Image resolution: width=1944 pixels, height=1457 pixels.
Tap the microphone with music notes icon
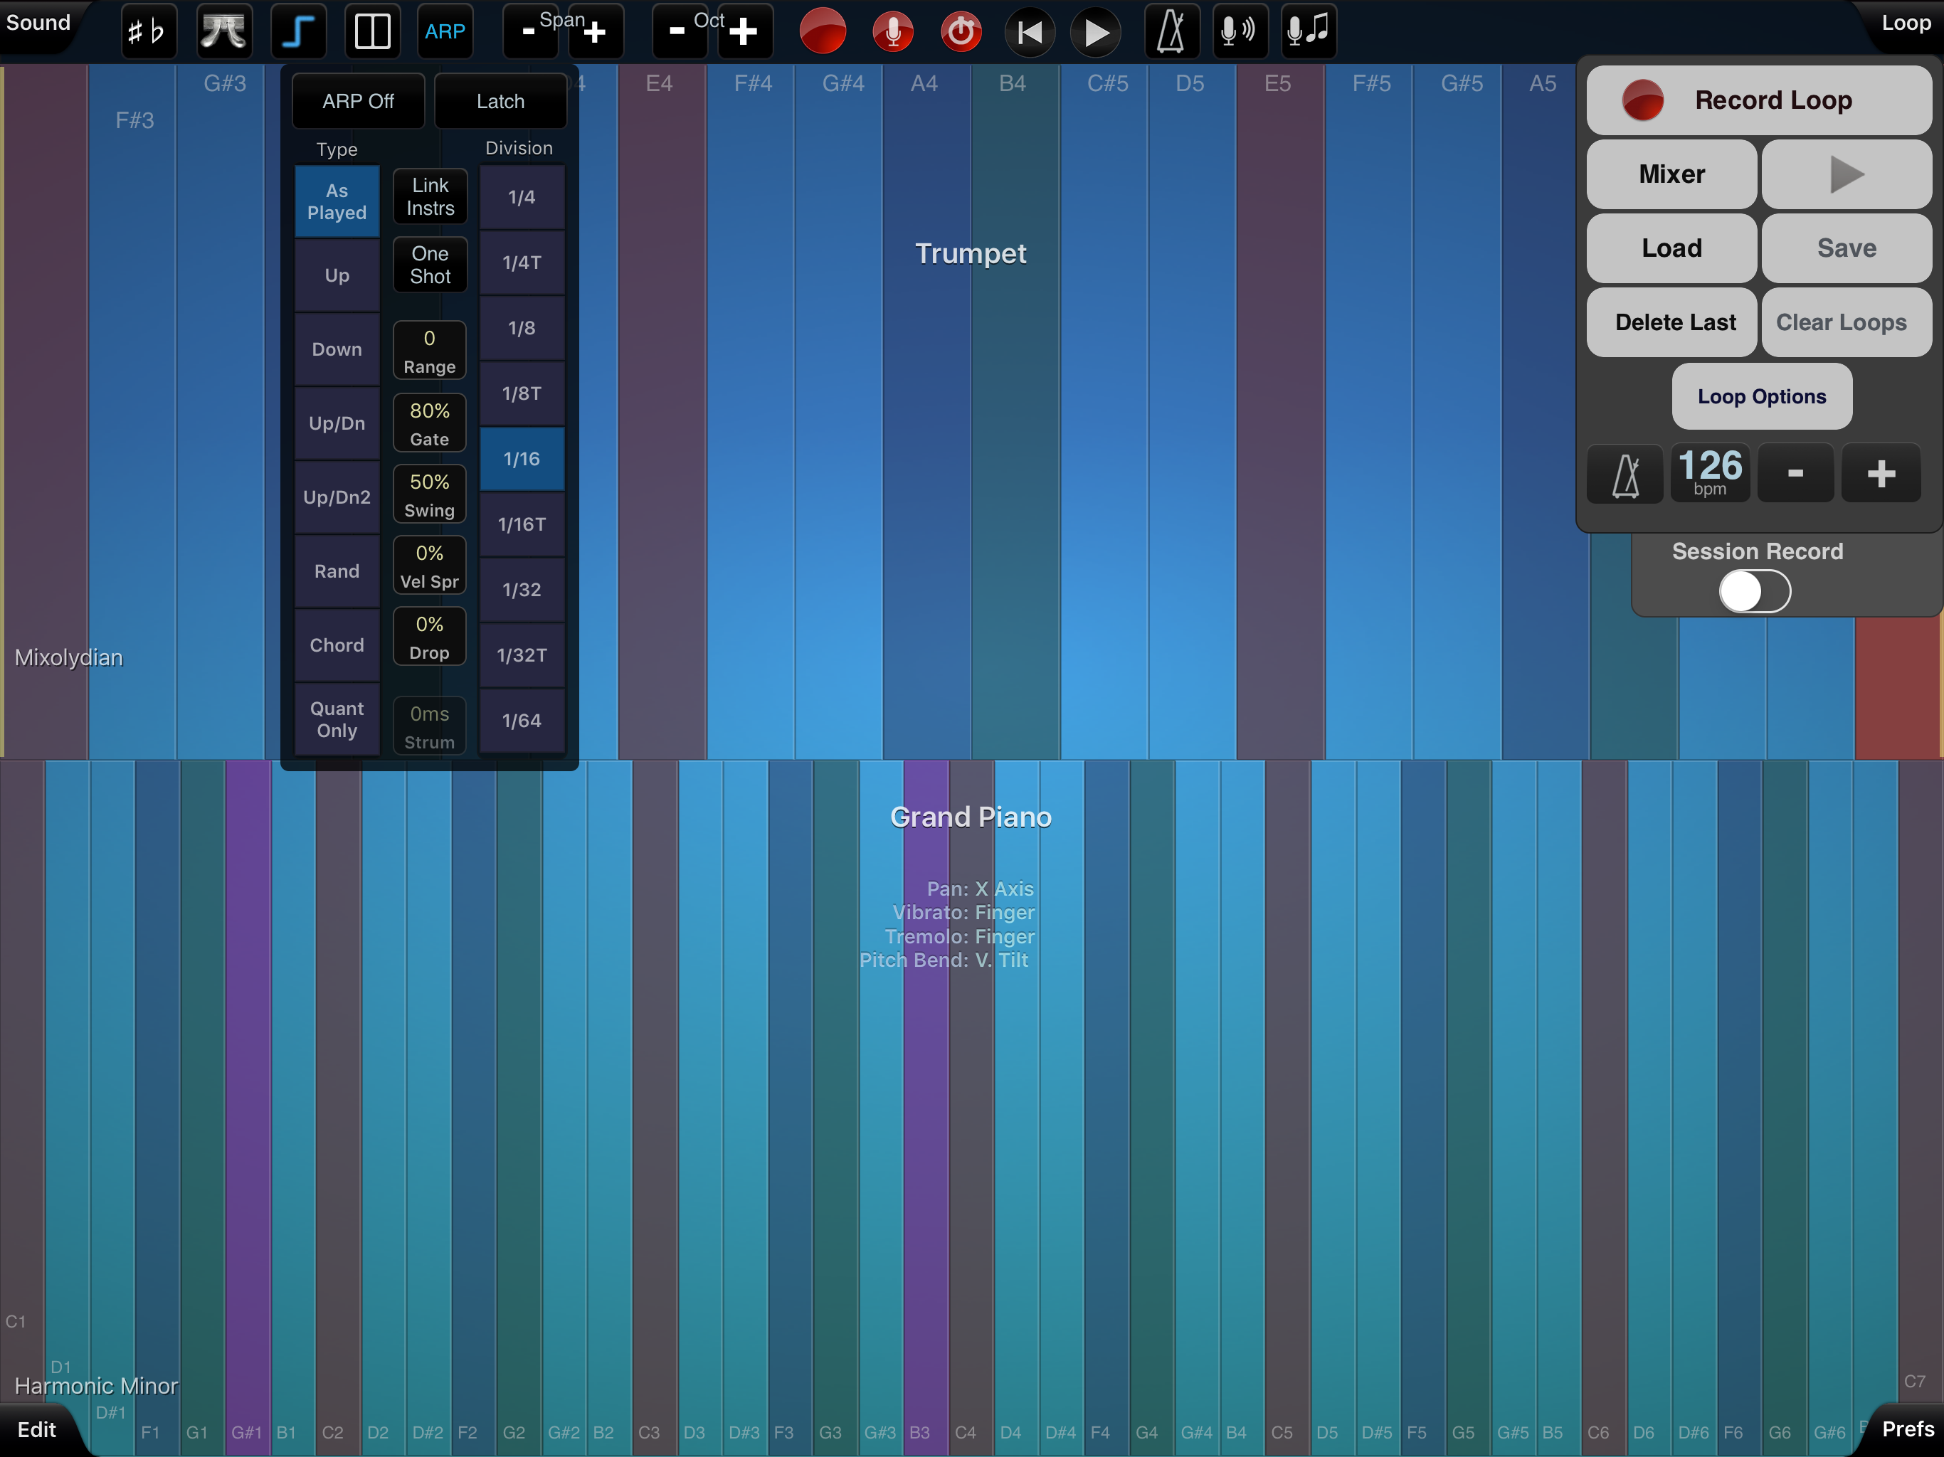[x=1309, y=31]
